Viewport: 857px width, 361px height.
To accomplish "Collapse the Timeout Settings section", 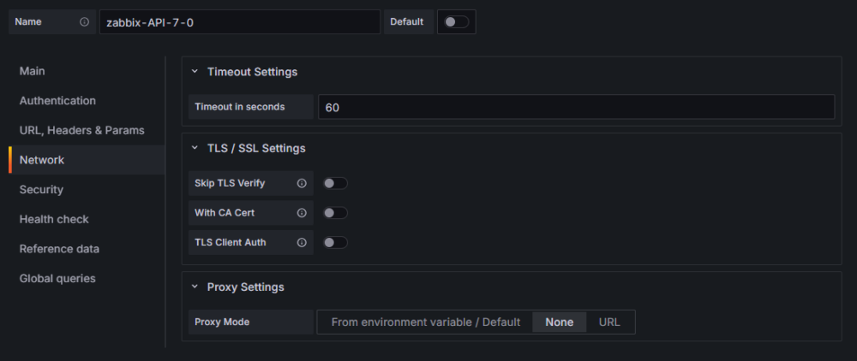I will [195, 72].
